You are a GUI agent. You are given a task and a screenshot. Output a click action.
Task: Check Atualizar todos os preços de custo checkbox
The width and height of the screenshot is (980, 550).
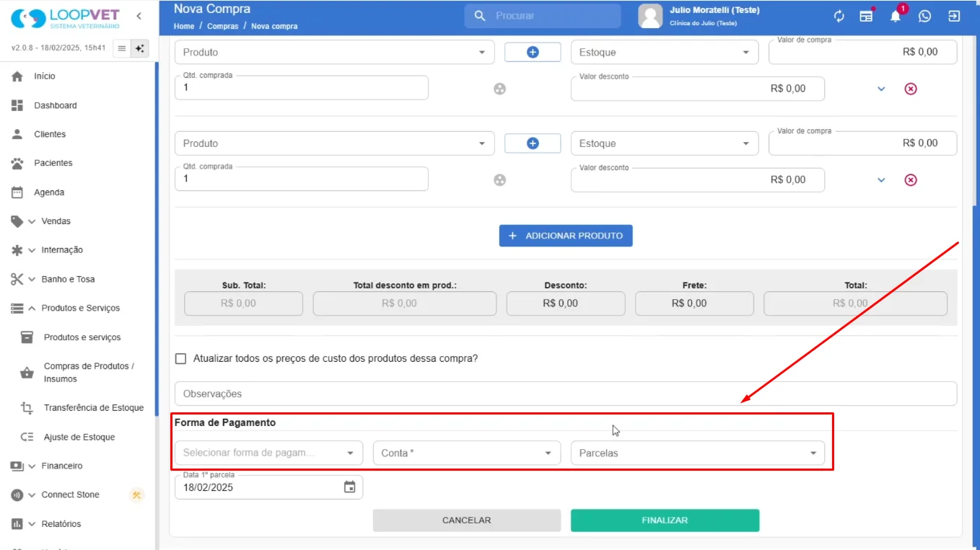(x=180, y=358)
